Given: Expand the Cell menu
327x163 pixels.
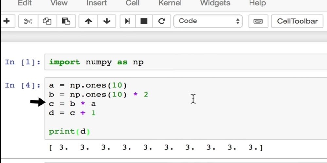Looking at the screenshot, I should tap(132, 3).
